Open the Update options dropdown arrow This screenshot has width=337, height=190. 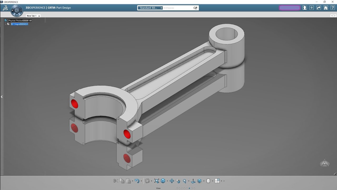point(151,181)
